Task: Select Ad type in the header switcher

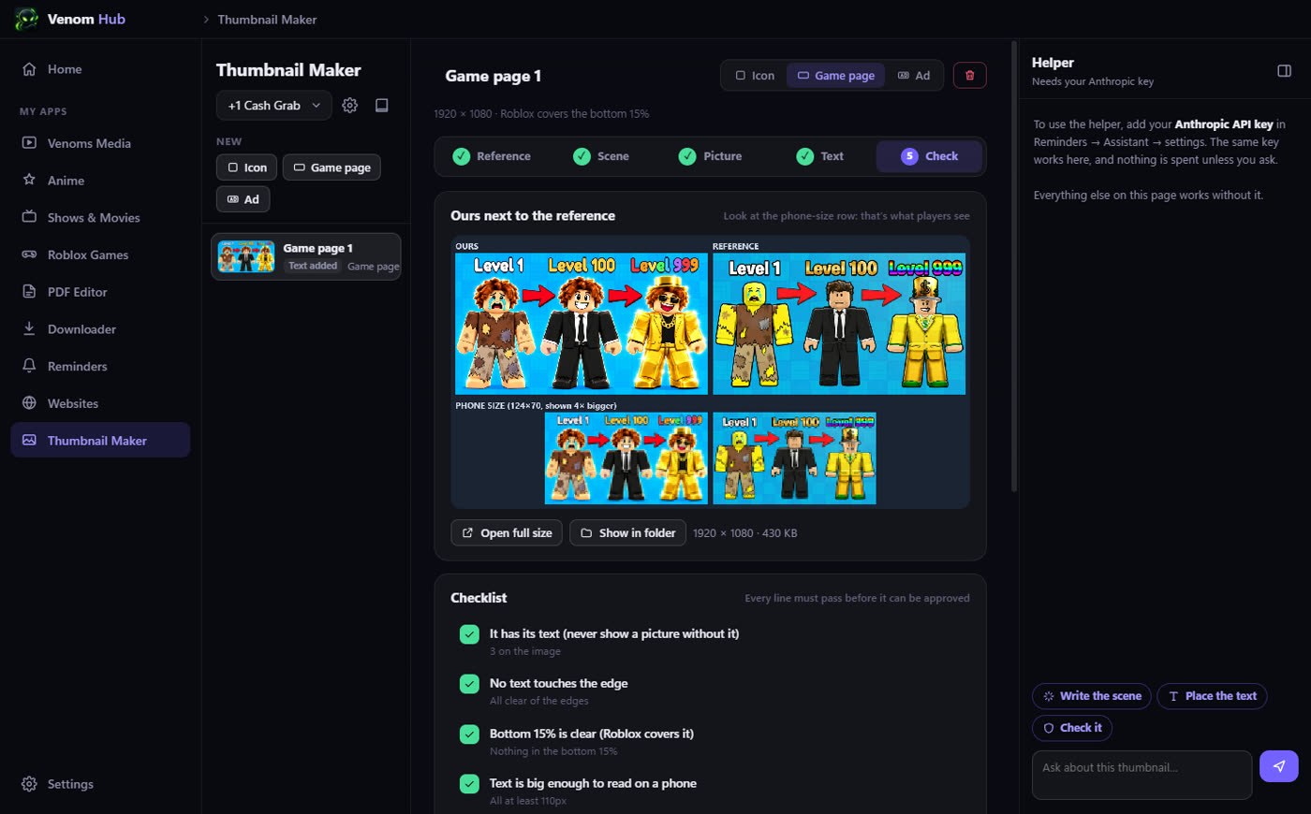Action: tap(914, 76)
